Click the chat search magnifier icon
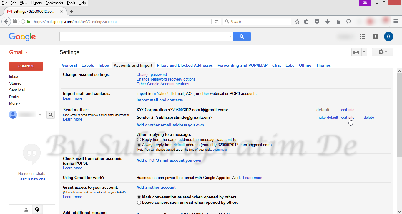 click(x=51, y=115)
